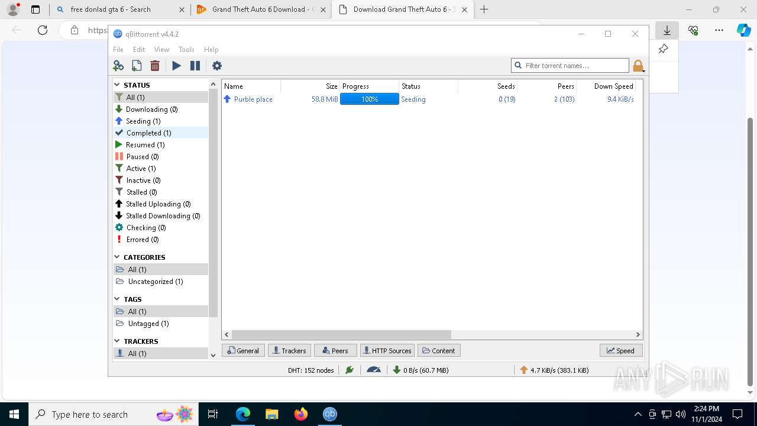Select All (1) under Categories

click(x=161, y=269)
